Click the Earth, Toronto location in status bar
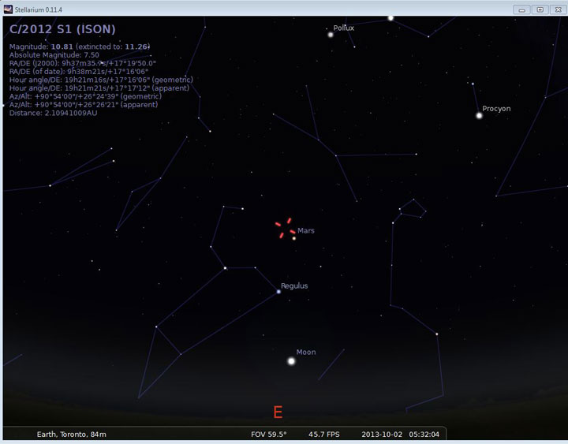This screenshot has width=568, height=444. 72,434
